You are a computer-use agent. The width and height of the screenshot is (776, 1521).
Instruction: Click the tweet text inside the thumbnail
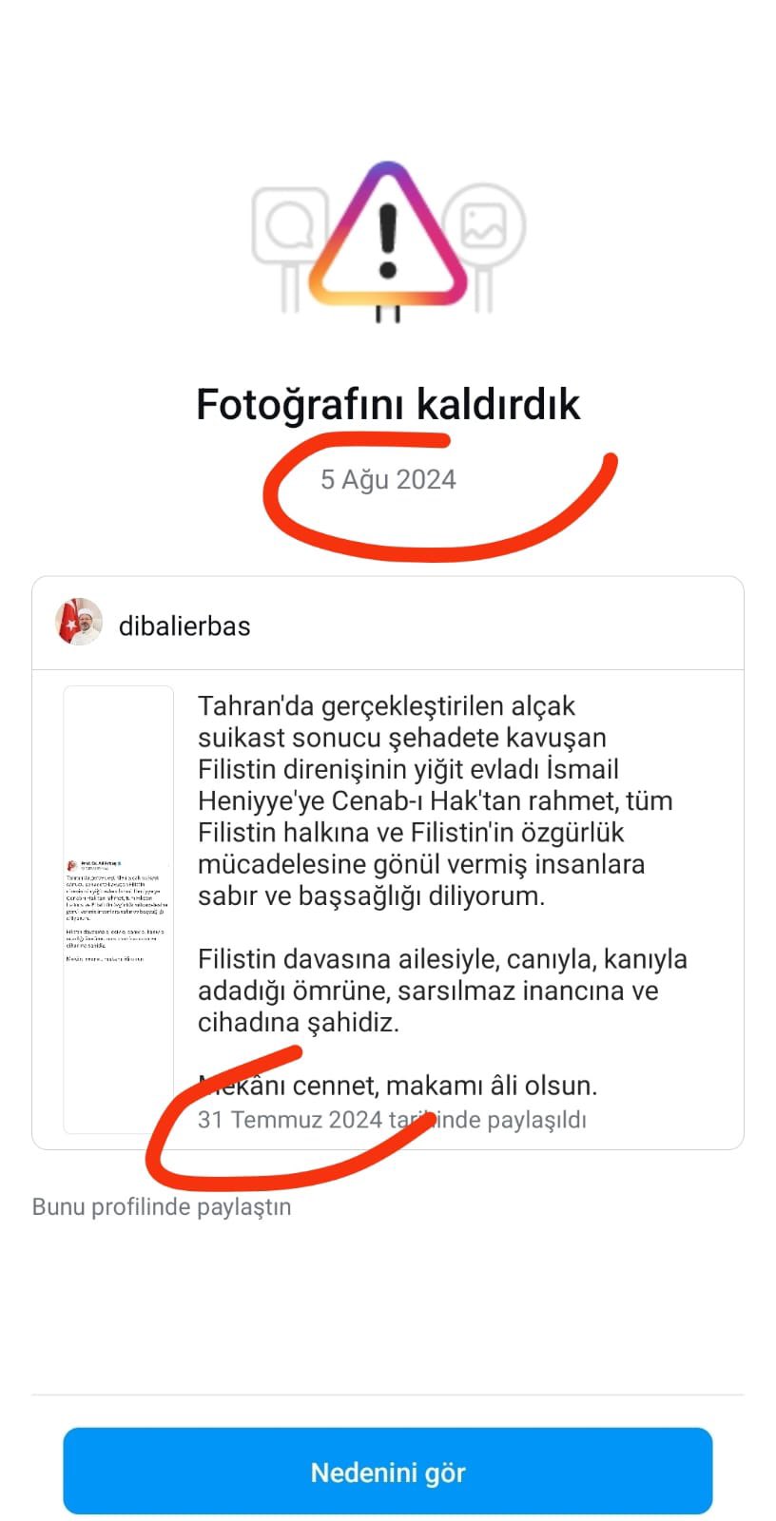[119, 917]
